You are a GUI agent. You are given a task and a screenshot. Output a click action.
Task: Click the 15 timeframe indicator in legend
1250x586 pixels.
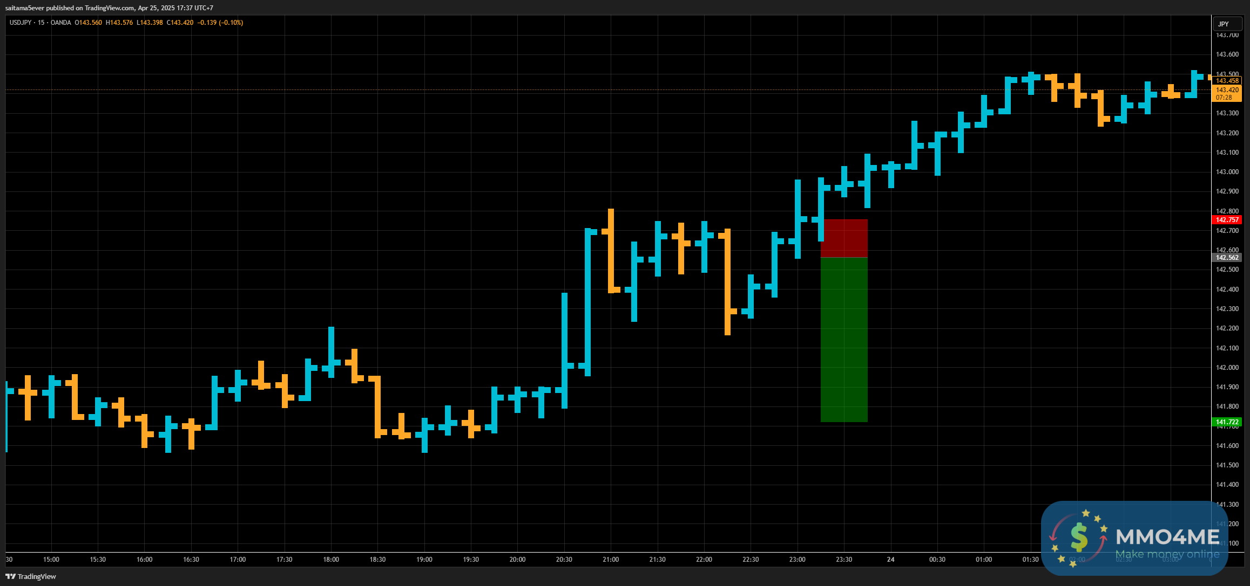(41, 23)
